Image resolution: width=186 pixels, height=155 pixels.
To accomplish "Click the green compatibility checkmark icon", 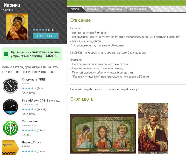I will 6,54.
